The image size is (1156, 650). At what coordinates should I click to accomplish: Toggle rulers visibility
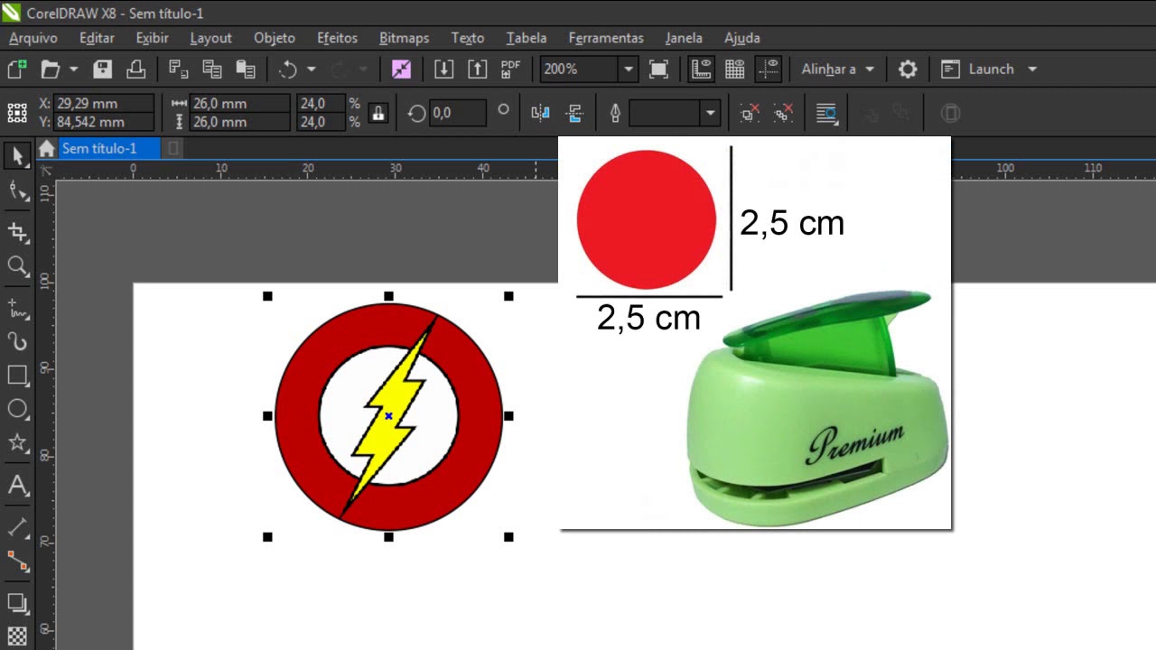[702, 69]
